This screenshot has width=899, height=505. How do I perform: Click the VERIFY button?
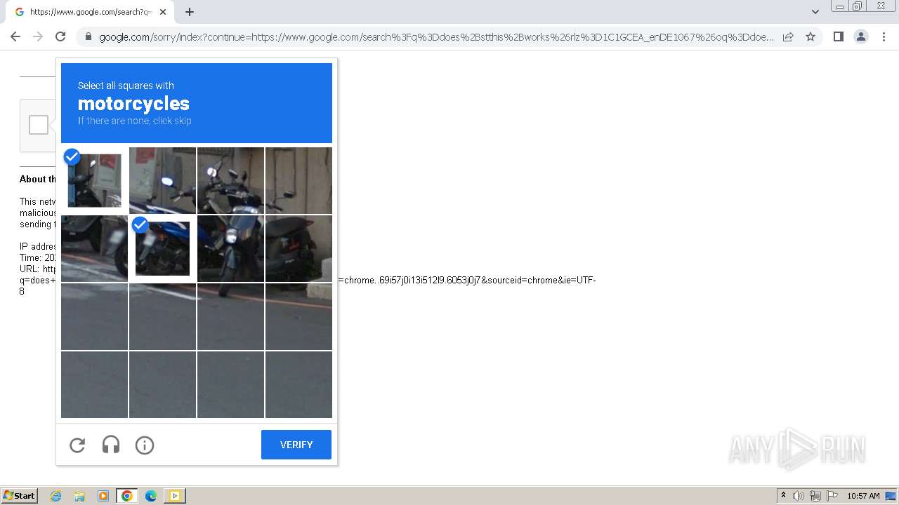click(296, 445)
